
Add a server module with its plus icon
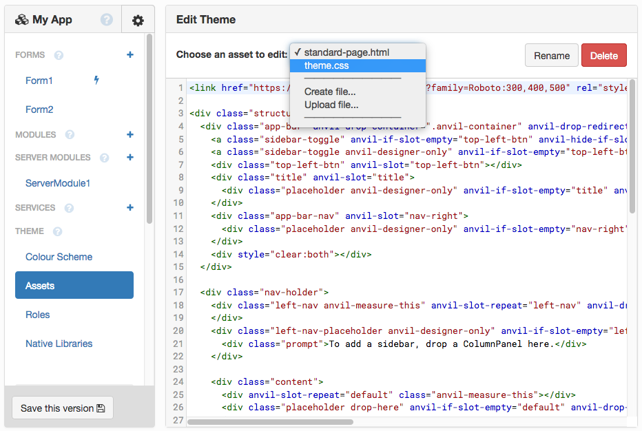click(130, 157)
